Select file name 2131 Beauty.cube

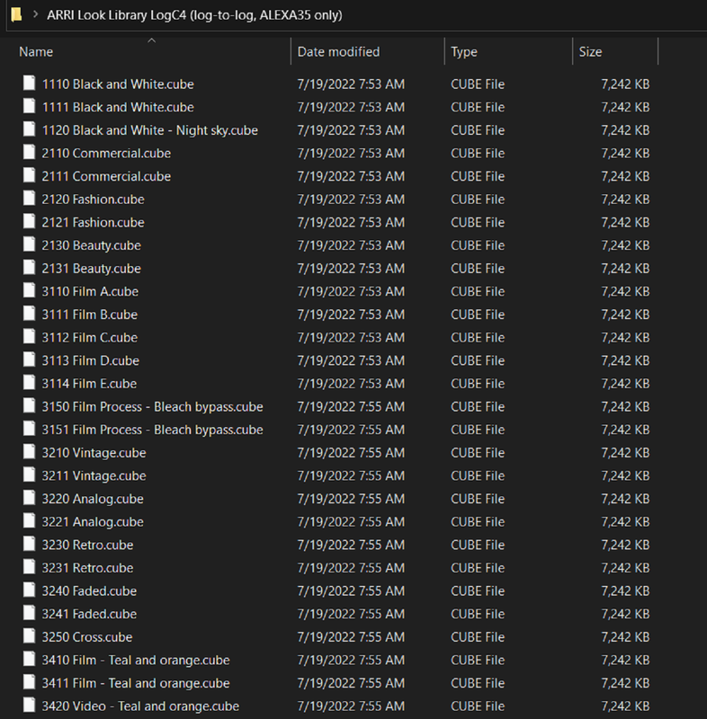point(92,269)
